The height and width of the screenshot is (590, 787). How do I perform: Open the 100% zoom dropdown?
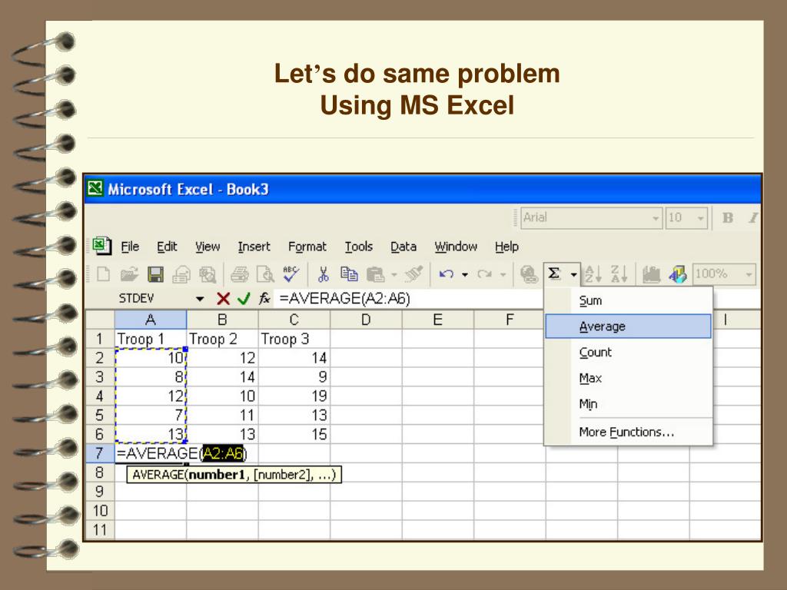click(x=749, y=274)
